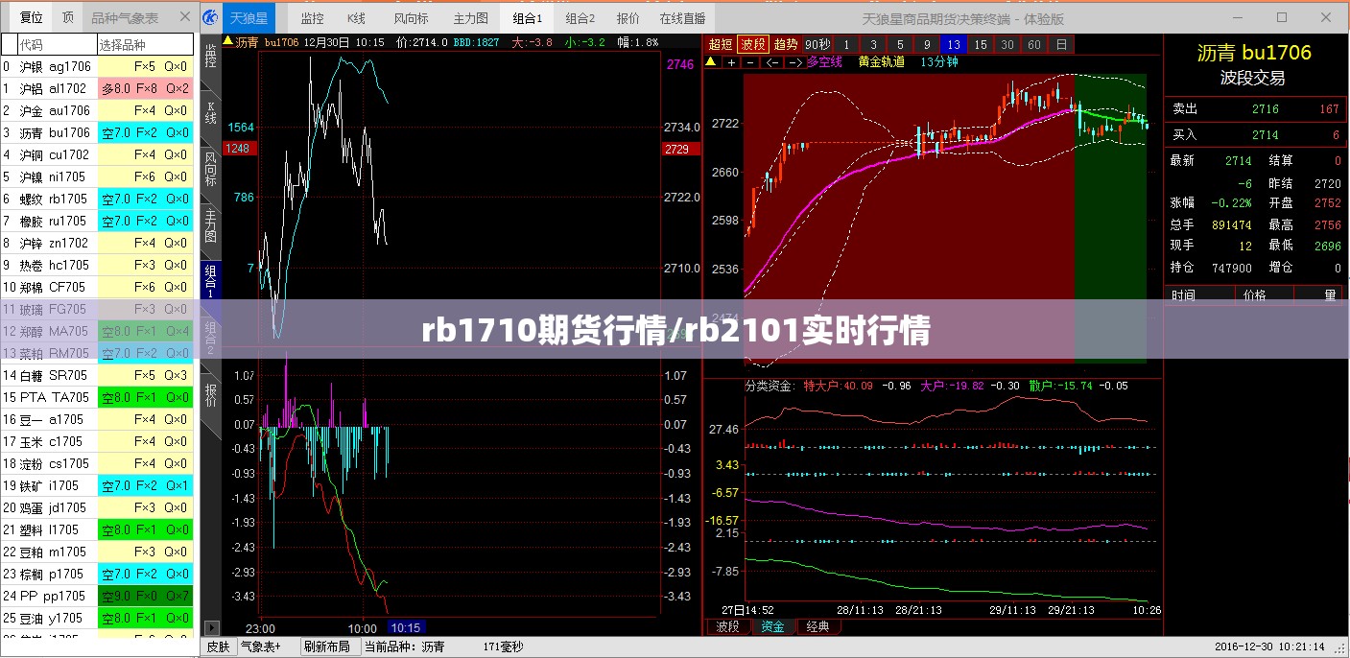This screenshot has width=1350, height=658.
Task: Select row 热卷 hc1705
Action: tap(97, 265)
